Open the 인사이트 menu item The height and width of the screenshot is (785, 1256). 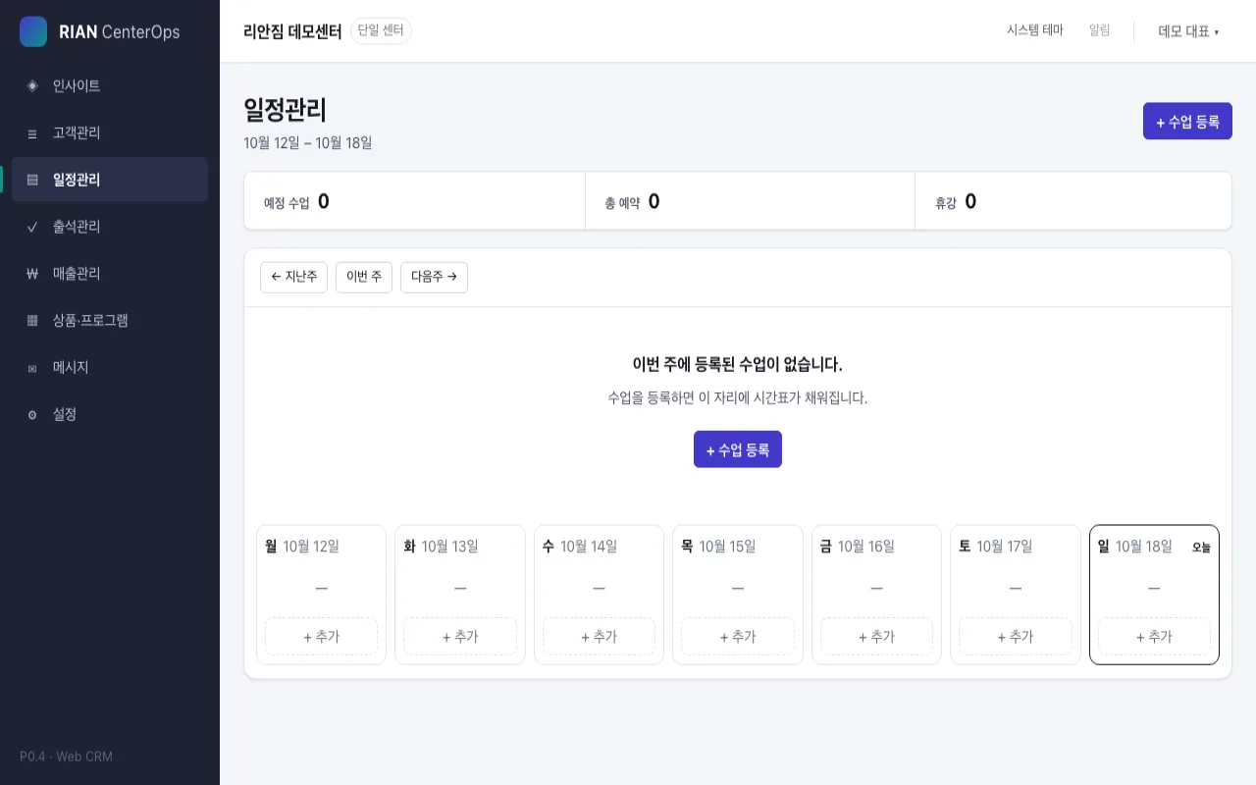110,86
